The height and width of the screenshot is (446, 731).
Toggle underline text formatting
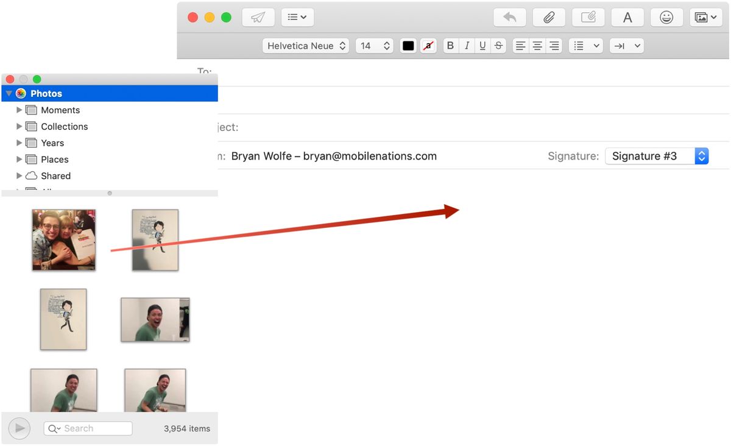coord(482,46)
